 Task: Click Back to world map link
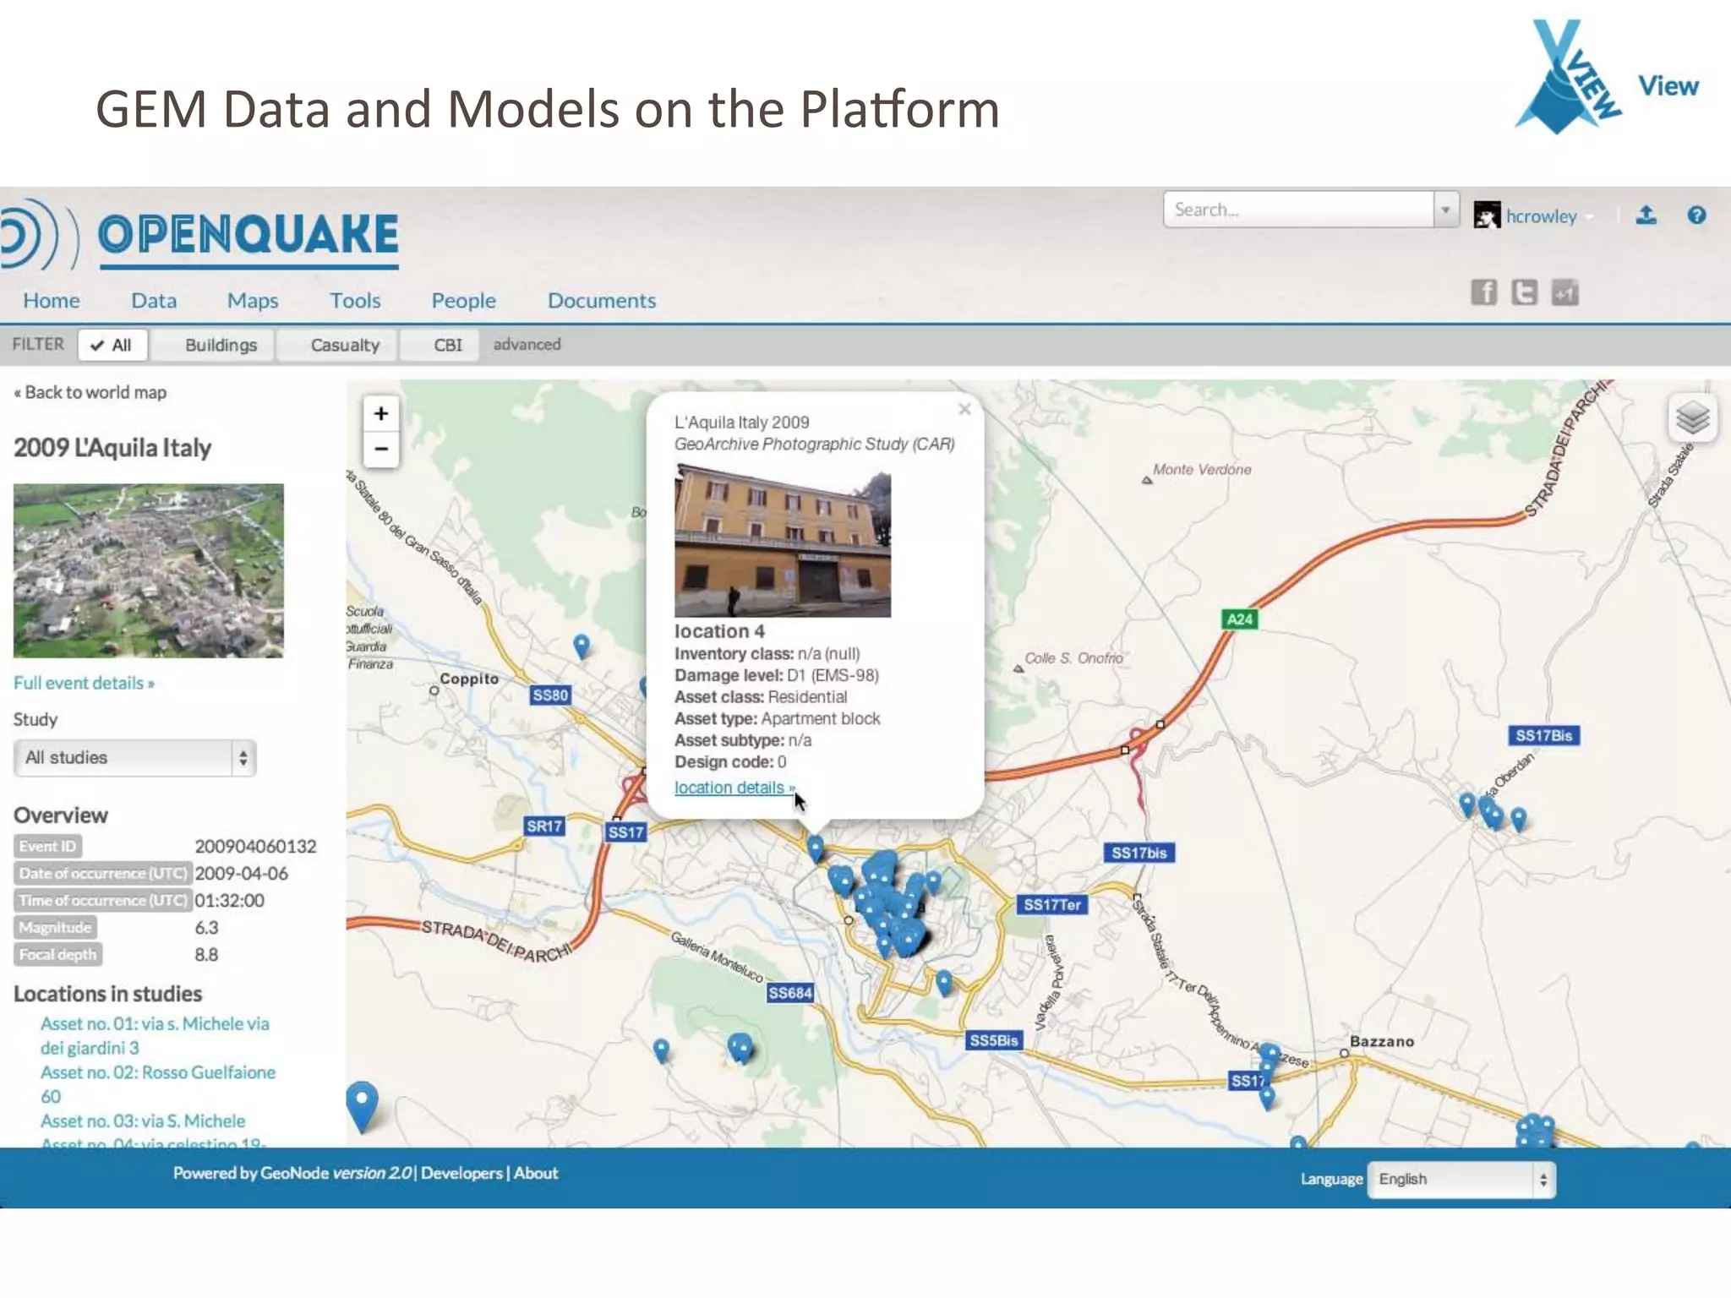pyautogui.click(x=90, y=392)
